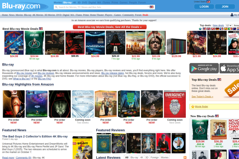The image size is (239, 159).
Task: Click the red See All the Deals button
Action: [x=110, y=27]
